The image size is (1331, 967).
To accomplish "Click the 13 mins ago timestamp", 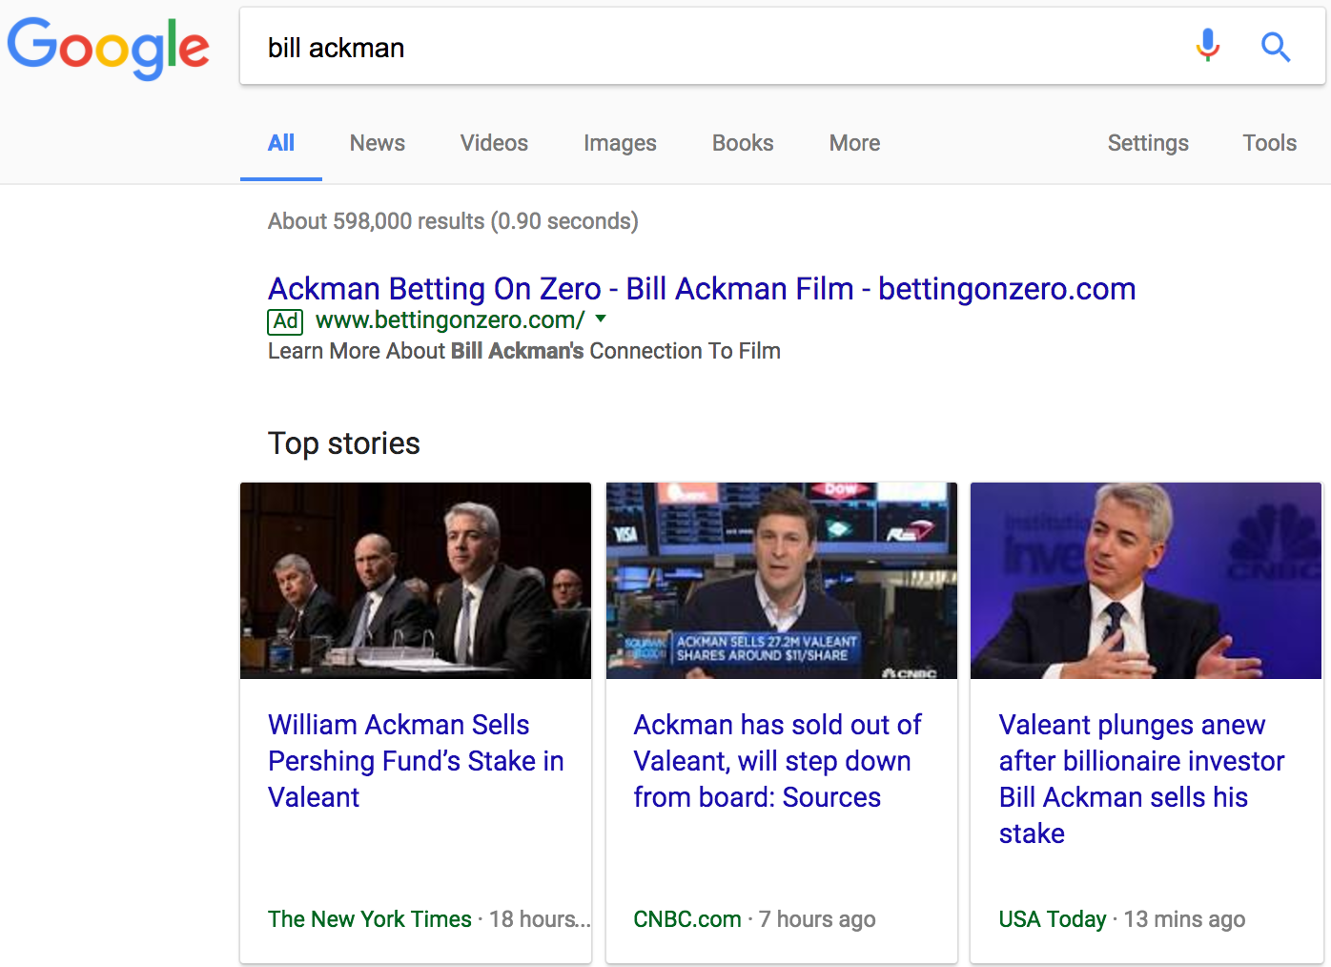I will pos(1184,919).
